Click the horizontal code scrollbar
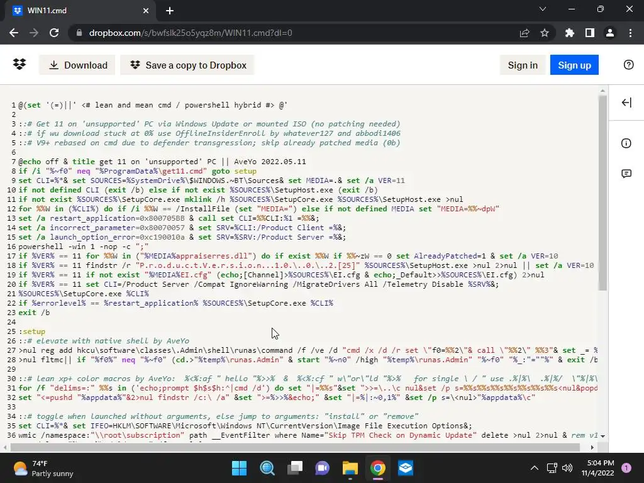This screenshot has height=483, width=644. pyautogui.click(x=295, y=447)
